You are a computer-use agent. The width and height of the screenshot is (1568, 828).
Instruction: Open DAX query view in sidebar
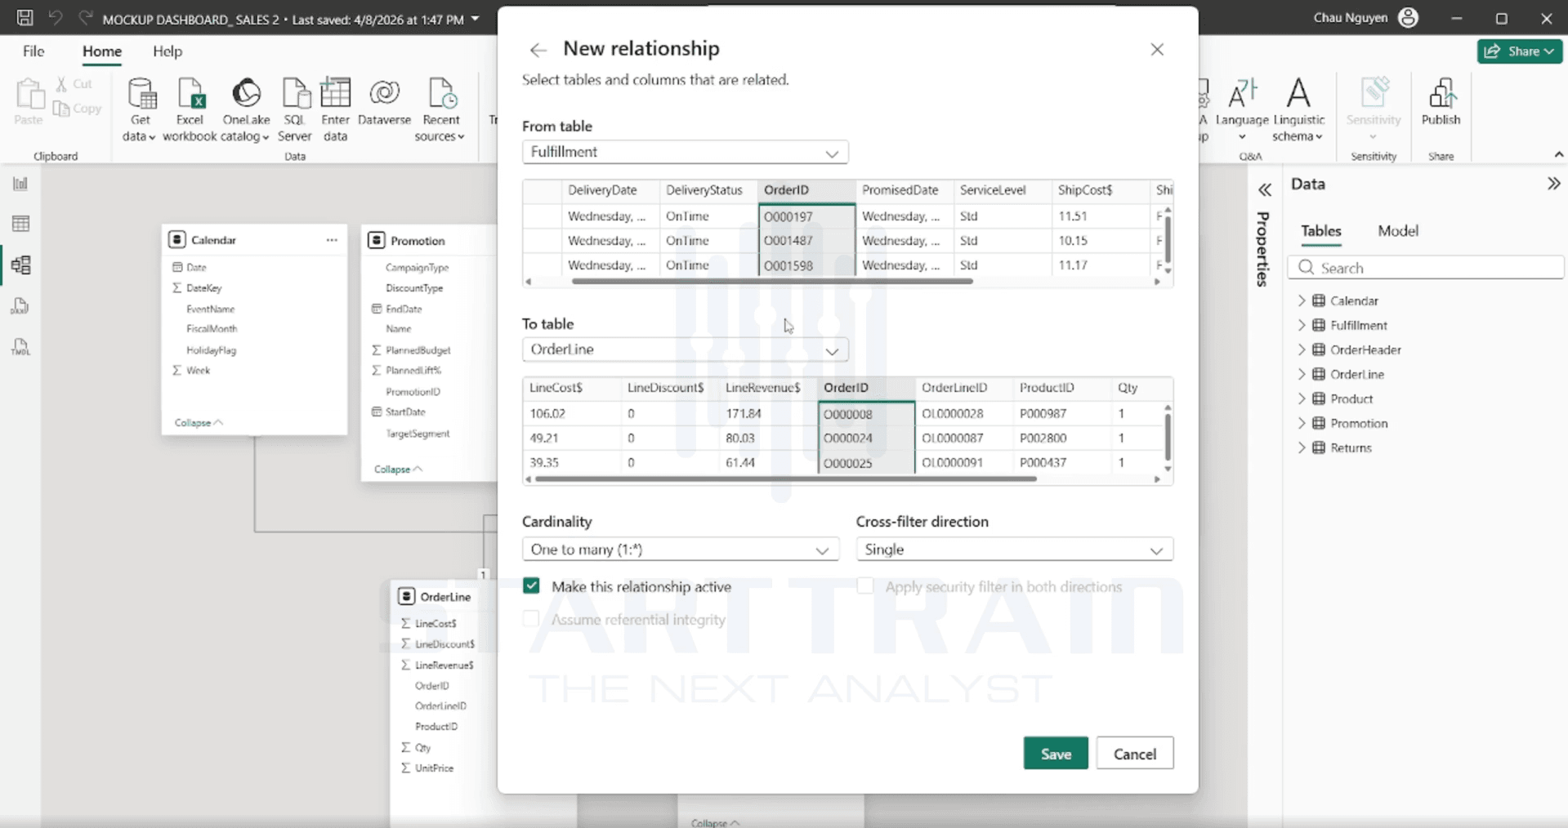(20, 306)
